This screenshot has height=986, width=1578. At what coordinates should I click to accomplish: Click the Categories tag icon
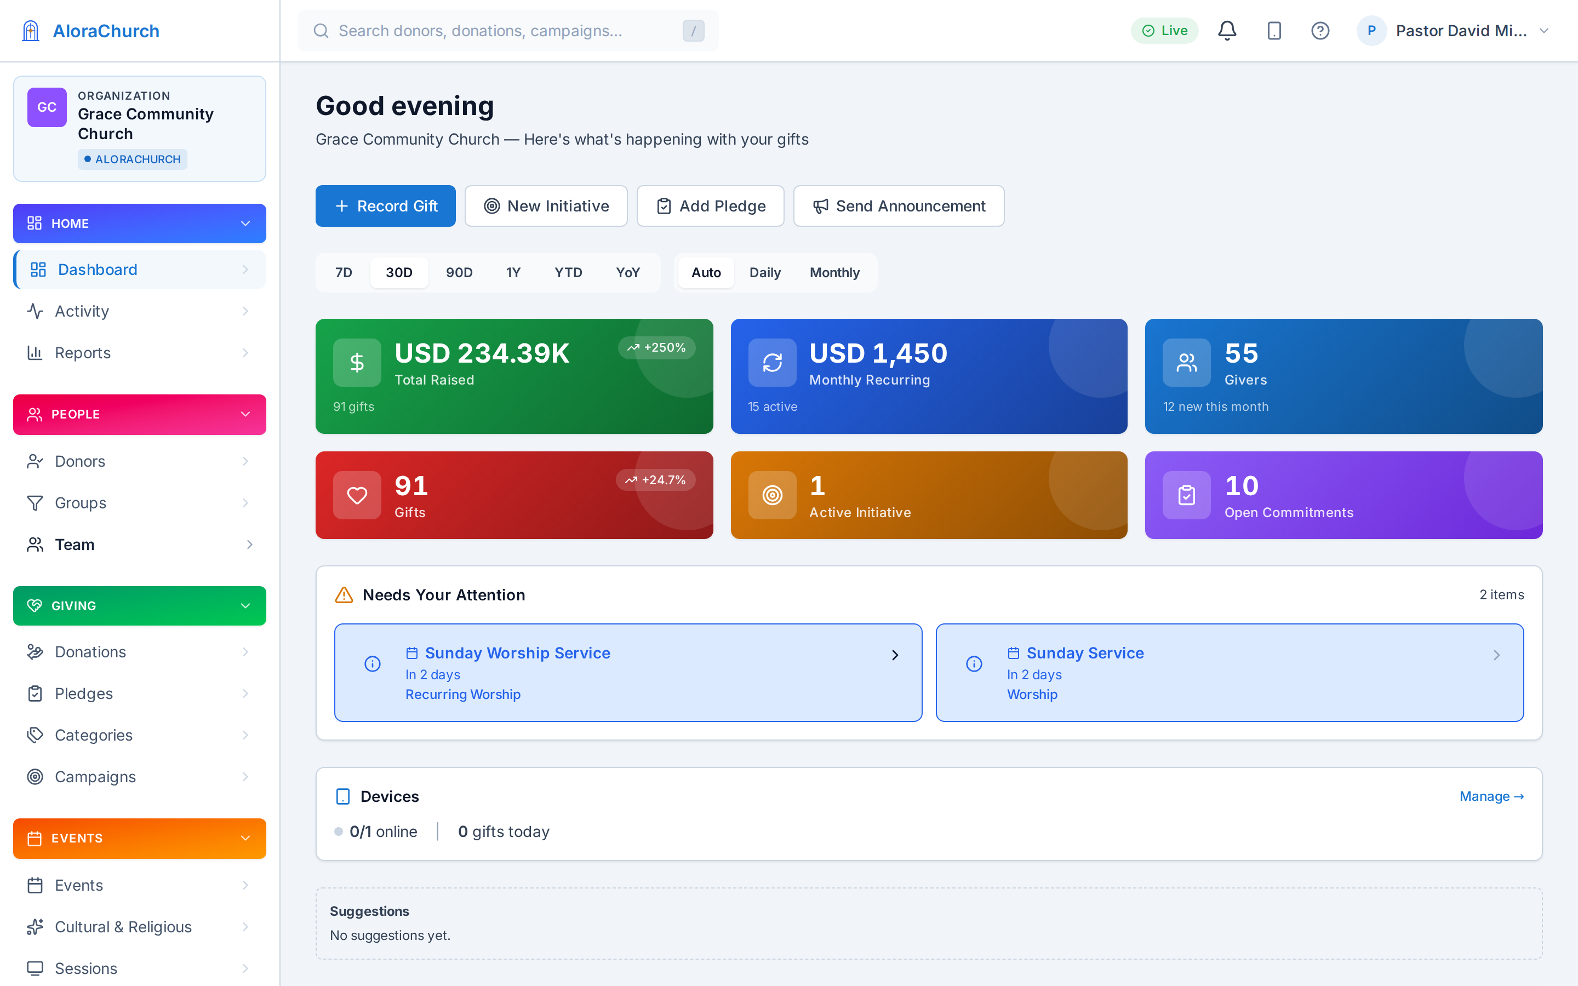(x=35, y=735)
